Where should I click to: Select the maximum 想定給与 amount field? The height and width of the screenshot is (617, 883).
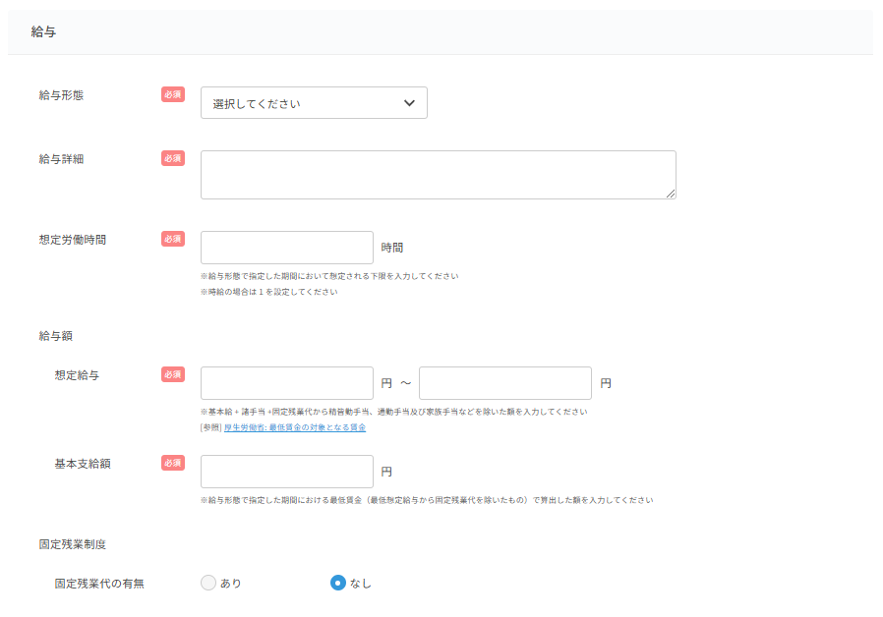[x=504, y=383]
